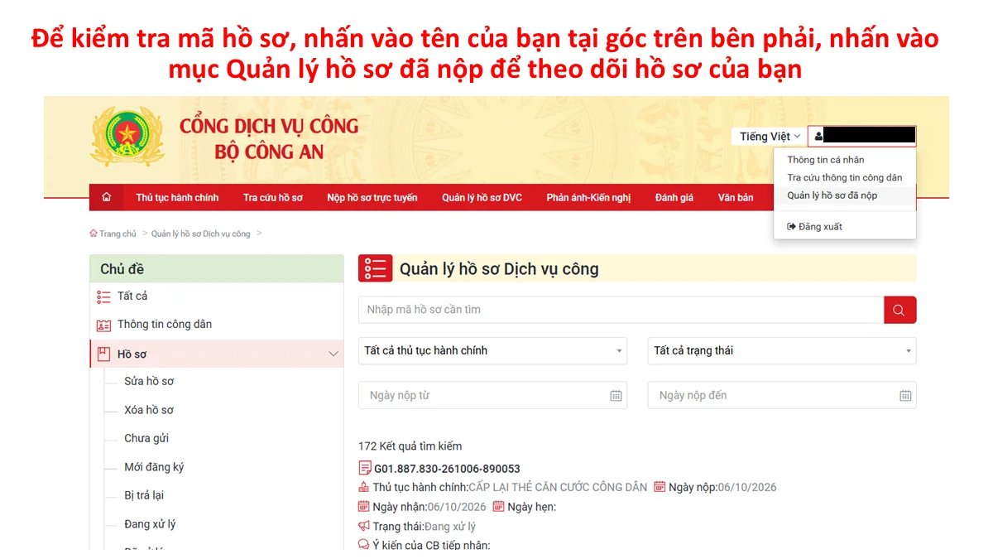Image resolution: width=993 pixels, height=559 pixels.
Task: Select Đang xử lý under Hồ sơ
Action: (x=150, y=524)
